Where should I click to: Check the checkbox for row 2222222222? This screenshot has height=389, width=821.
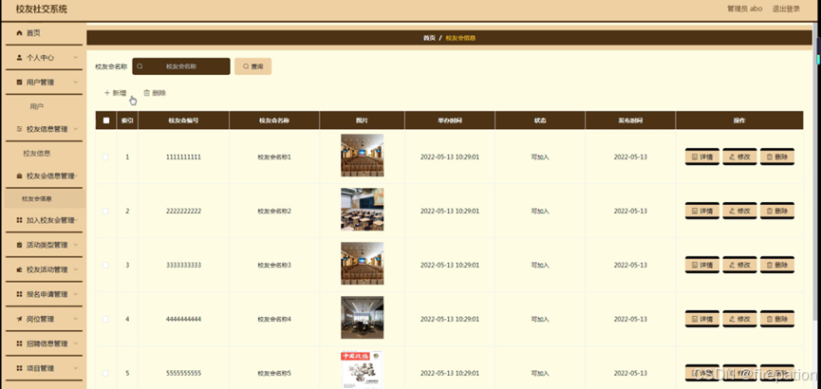105,211
